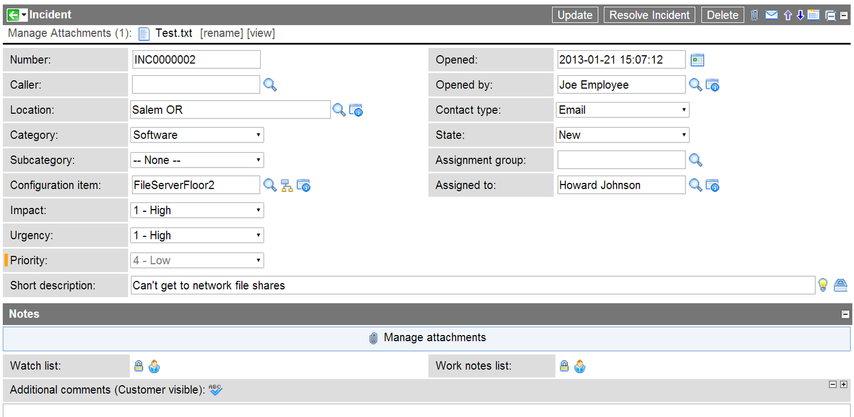Click inside the Short description field
This screenshot has width=854, height=417.
click(399, 285)
